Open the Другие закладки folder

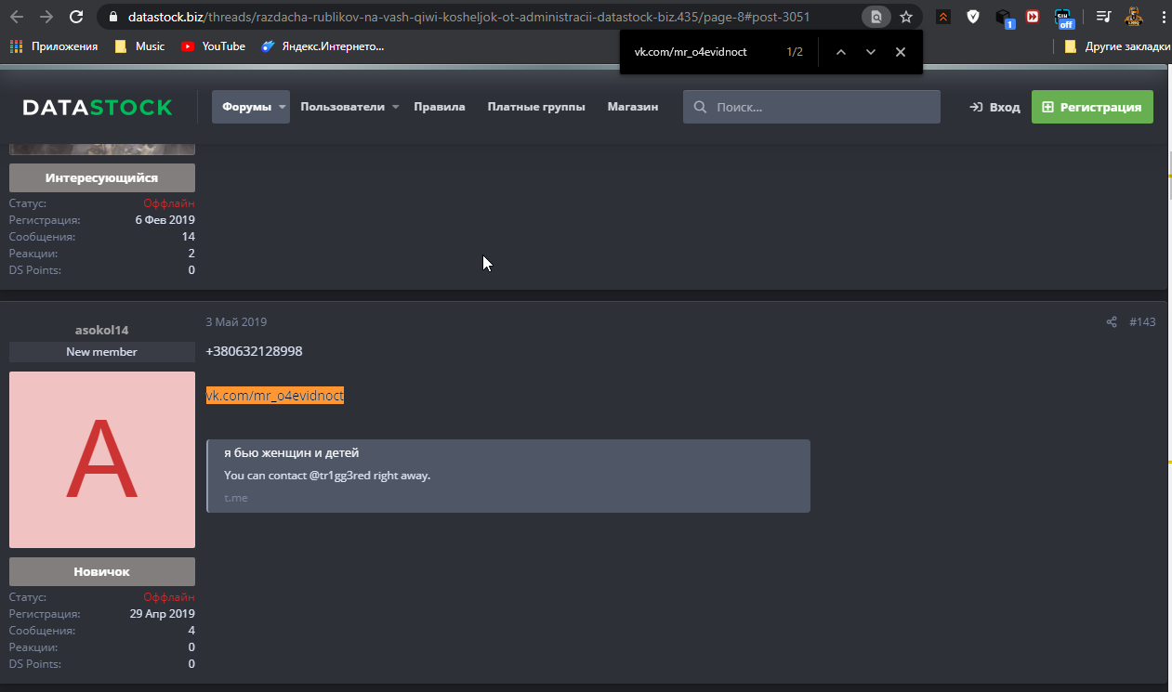1116,46
